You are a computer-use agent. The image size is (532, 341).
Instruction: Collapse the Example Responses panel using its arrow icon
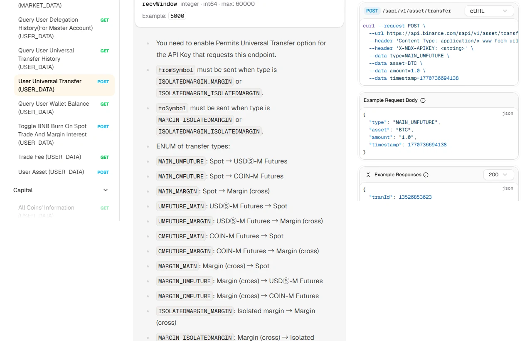[368, 175]
